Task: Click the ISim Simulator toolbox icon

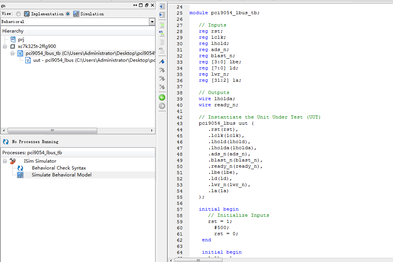Action: tap(13, 161)
